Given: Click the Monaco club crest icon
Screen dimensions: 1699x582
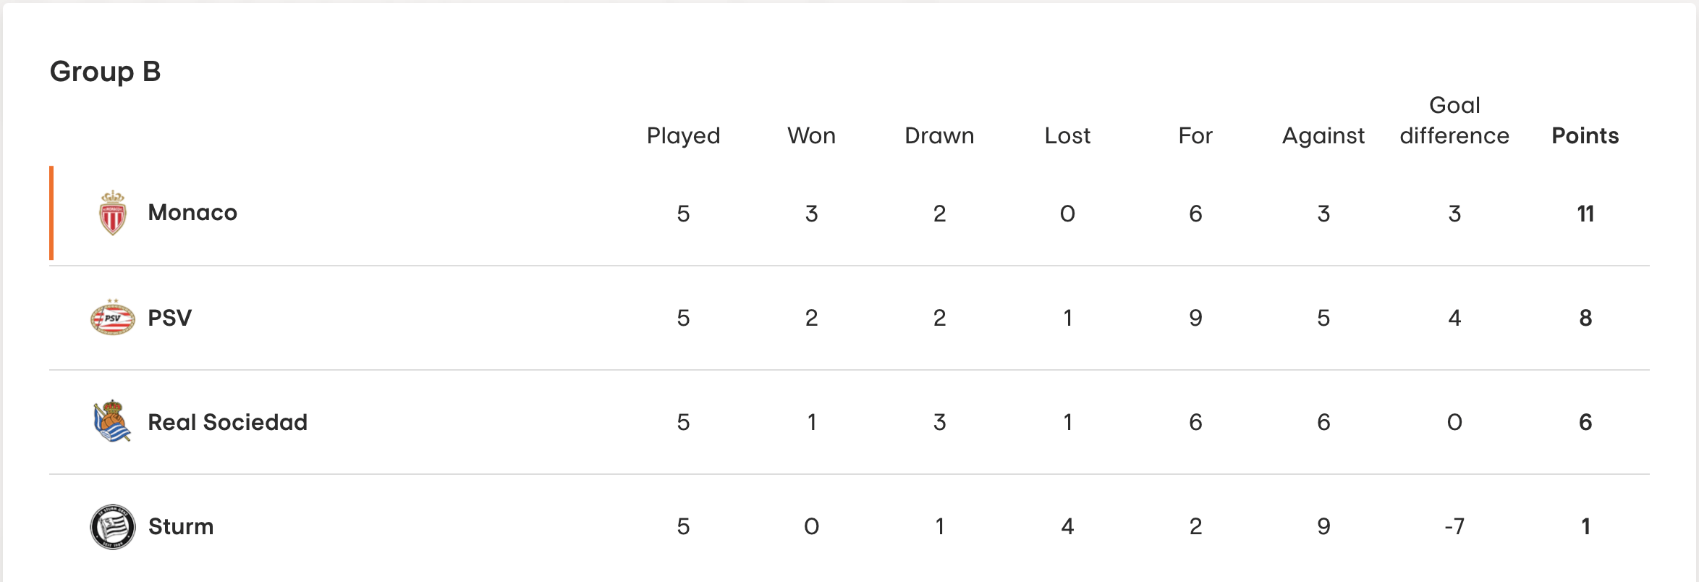Looking at the screenshot, I should [x=113, y=213].
